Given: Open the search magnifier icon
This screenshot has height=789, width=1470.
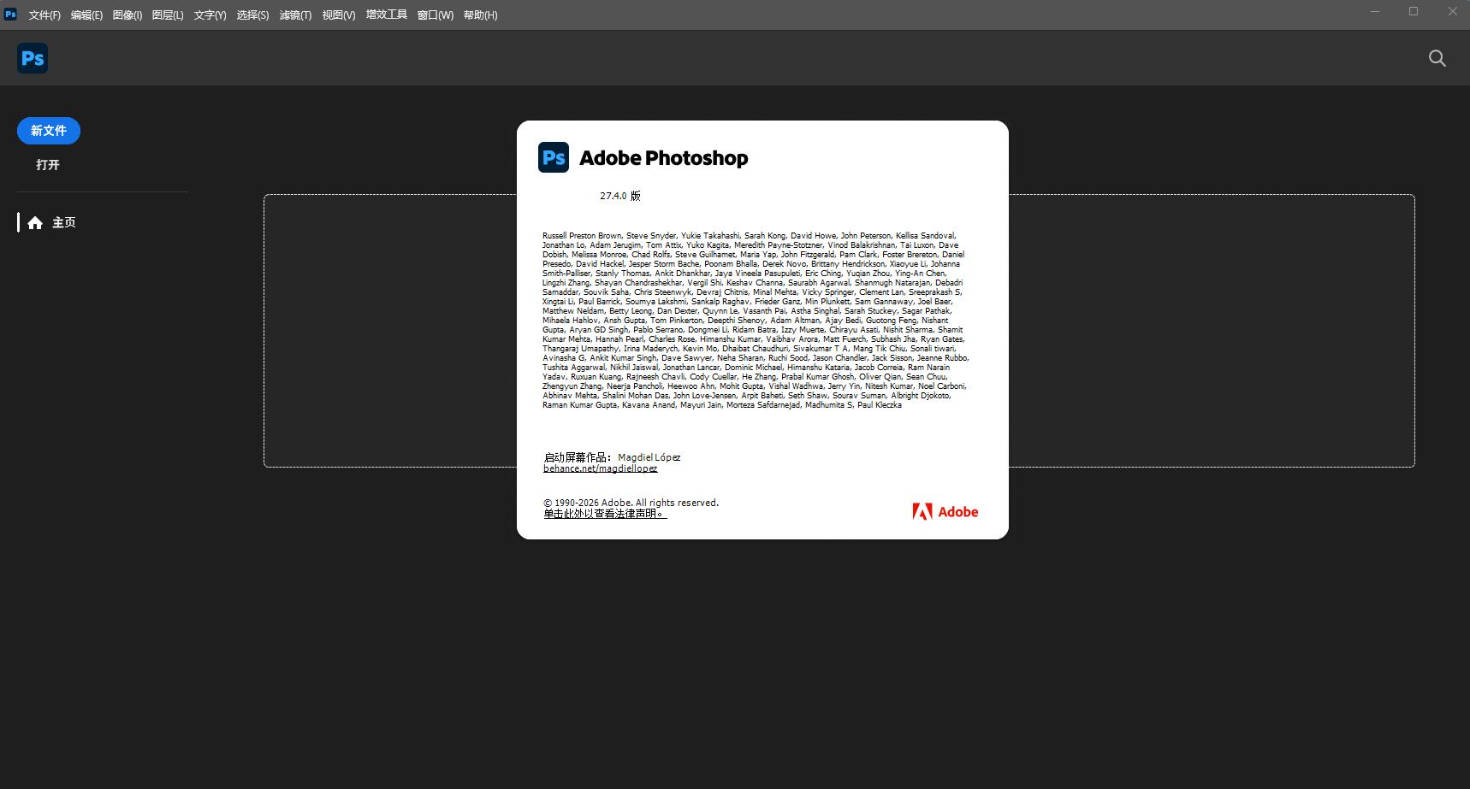Looking at the screenshot, I should (1437, 58).
